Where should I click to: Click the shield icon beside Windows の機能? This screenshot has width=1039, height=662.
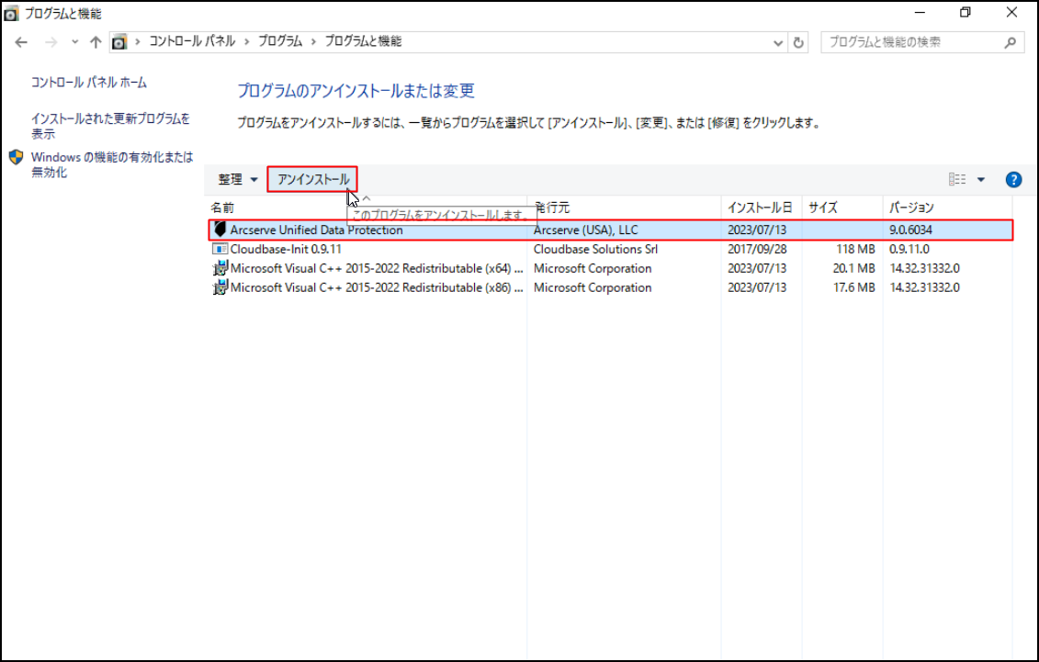[x=16, y=158]
